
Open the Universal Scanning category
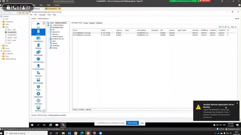coord(38,67)
